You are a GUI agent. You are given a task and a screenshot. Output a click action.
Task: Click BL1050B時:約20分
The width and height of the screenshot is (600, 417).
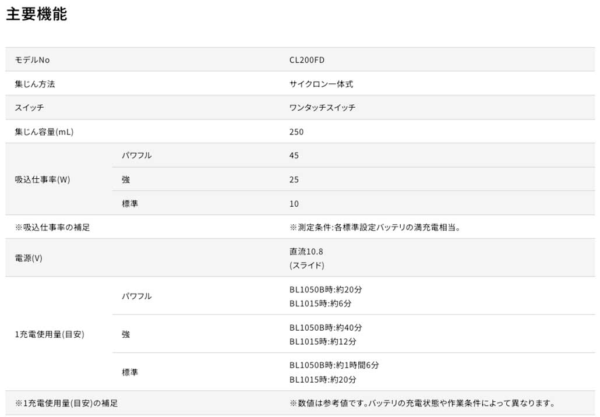coord(326,289)
